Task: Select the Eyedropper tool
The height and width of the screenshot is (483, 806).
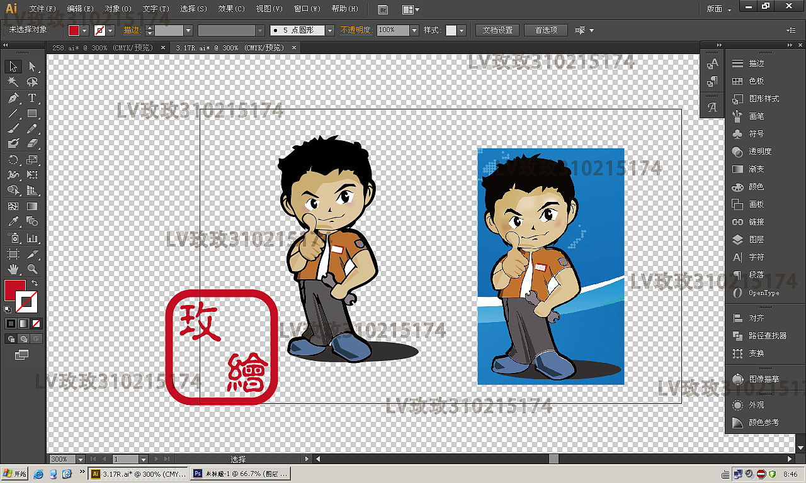Action: pos(13,221)
